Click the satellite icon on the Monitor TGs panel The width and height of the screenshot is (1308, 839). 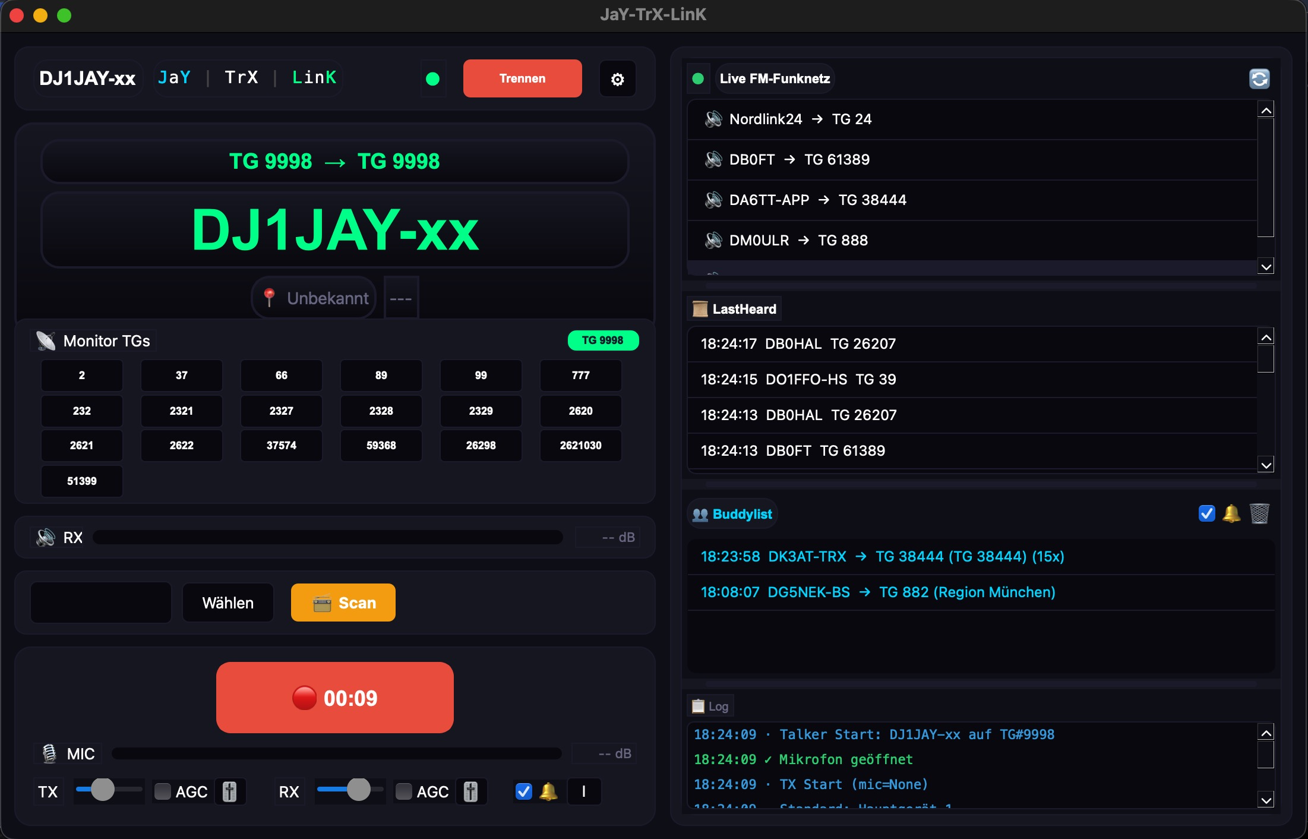tap(46, 340)
